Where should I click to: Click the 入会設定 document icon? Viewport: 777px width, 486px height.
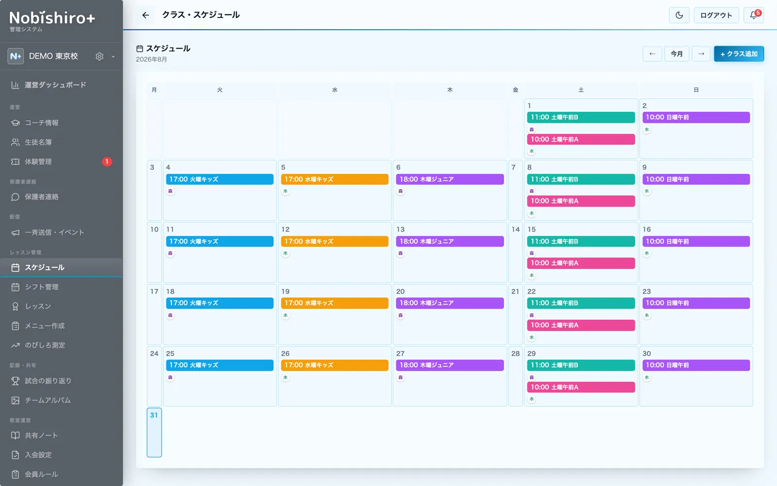(x=16, y=455)
